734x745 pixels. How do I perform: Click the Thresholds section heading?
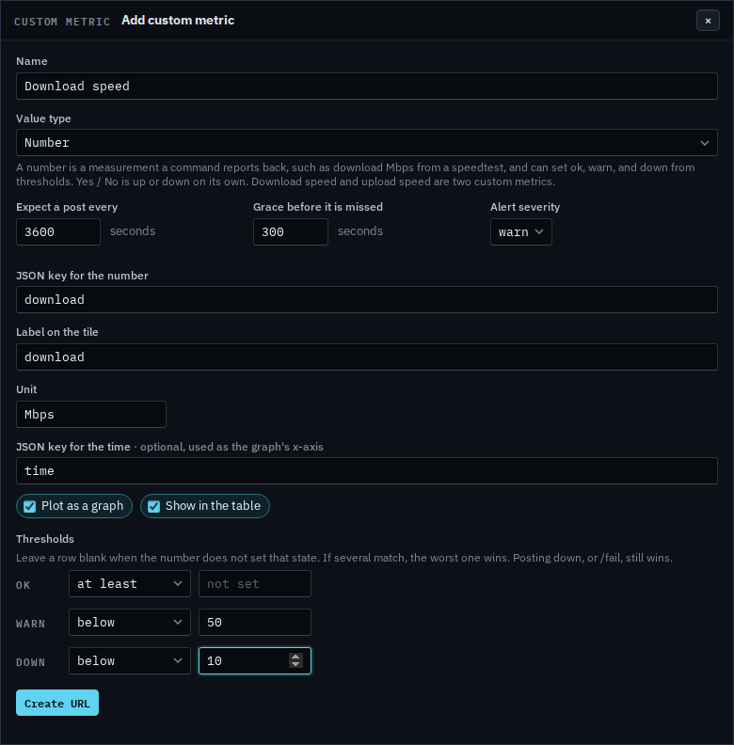click(45, 539)
